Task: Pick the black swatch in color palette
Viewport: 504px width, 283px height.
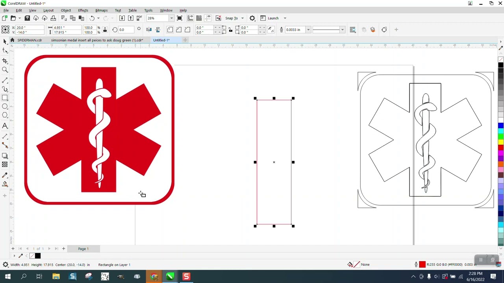Action: 500,64
